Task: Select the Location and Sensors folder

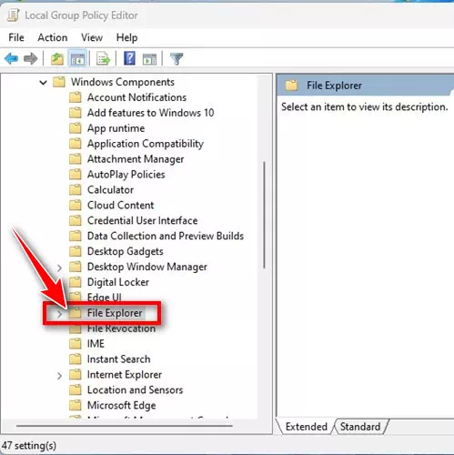Action: tap(135, 390)
